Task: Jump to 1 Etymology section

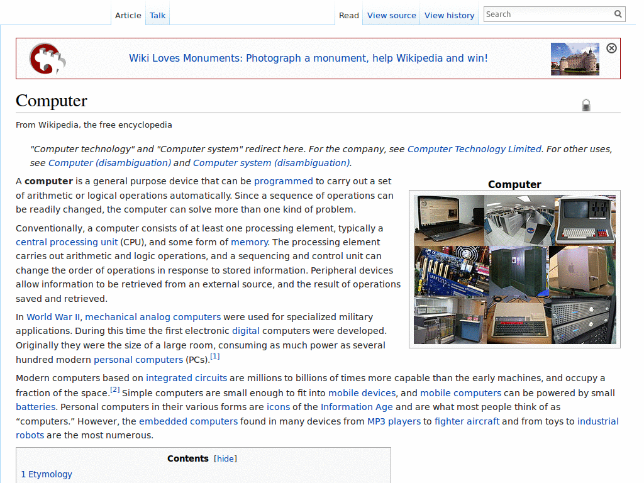Action: click(x=47, y=474)
